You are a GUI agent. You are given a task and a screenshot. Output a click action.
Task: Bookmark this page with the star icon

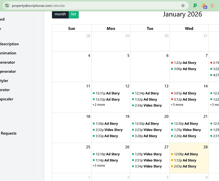(183, 5)
